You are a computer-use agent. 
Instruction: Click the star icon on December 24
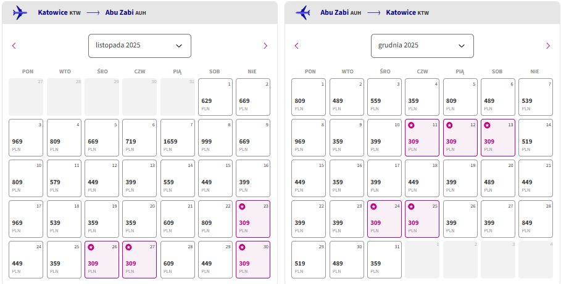(373, 206)
